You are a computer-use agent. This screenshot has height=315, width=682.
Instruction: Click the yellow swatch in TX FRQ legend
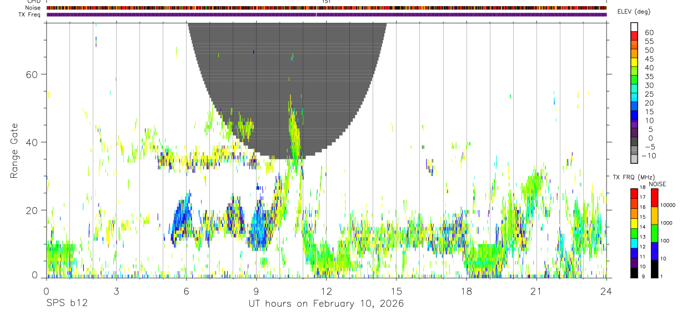(634, 223)
